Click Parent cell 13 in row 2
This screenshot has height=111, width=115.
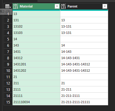pyautogui.click(x=84, y=20)
